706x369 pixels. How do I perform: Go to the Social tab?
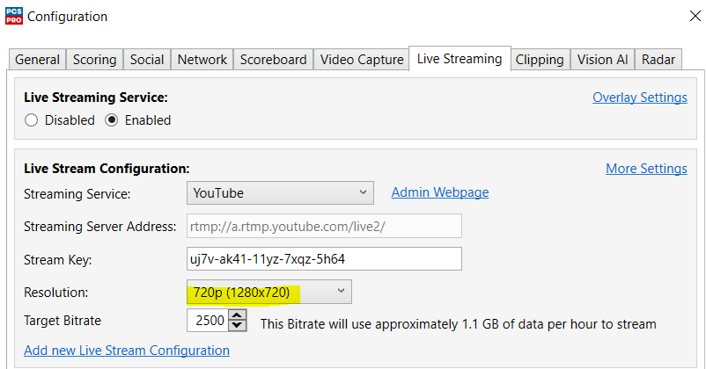click(147, 60)
